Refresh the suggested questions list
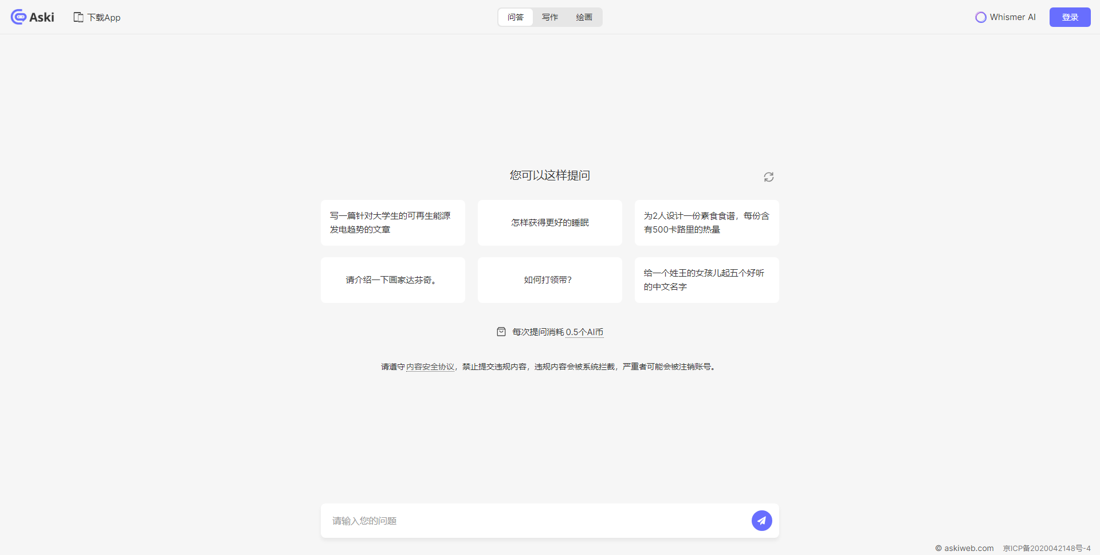Screen dimensions: 1100x555 click(768, 177)
